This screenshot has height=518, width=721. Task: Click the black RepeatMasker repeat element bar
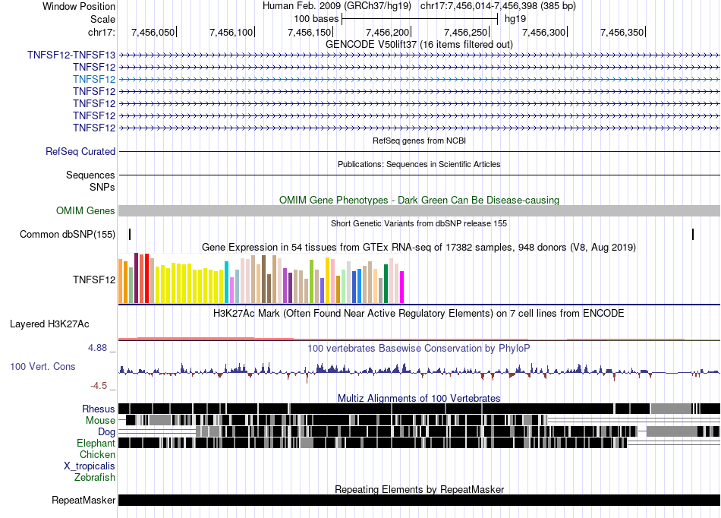(419, 500)
